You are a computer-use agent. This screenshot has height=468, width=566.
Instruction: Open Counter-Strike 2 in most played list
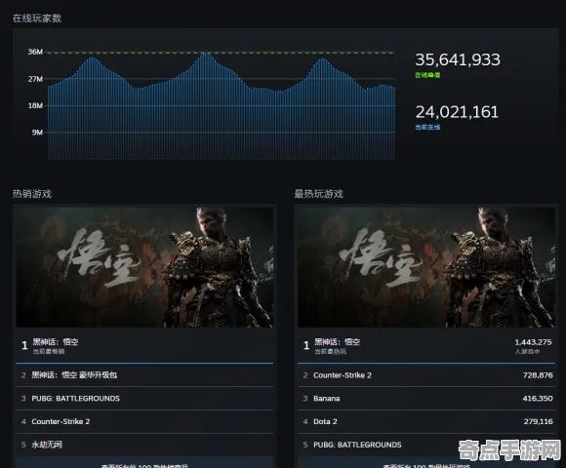426,375
